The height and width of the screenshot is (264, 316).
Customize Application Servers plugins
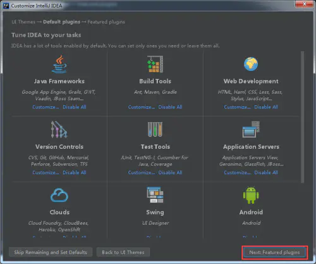(238, 172)
